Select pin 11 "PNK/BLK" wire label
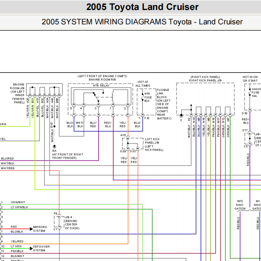 17,251
